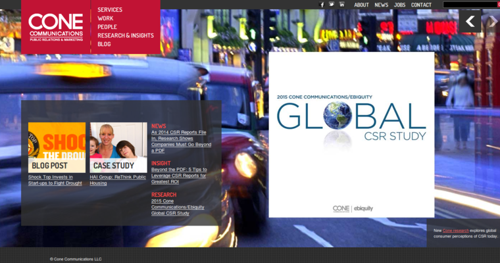
Task: Click the Cone Communications logo
Action: point(56,27)
